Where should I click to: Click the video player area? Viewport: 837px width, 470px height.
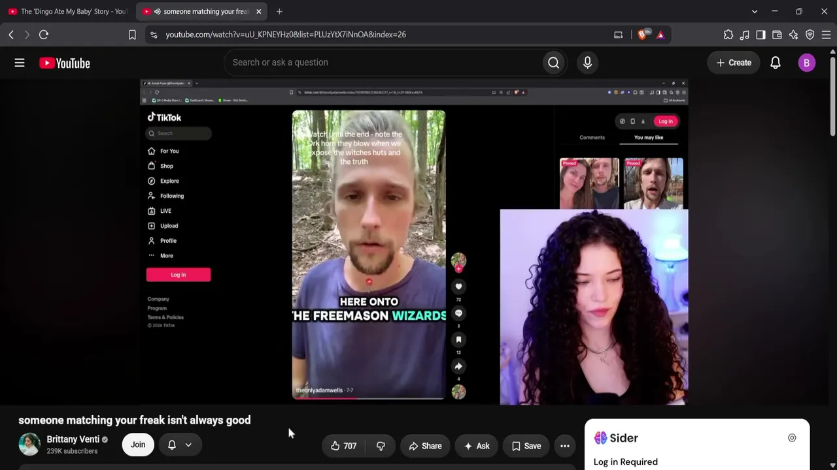(x=415, y=242)
